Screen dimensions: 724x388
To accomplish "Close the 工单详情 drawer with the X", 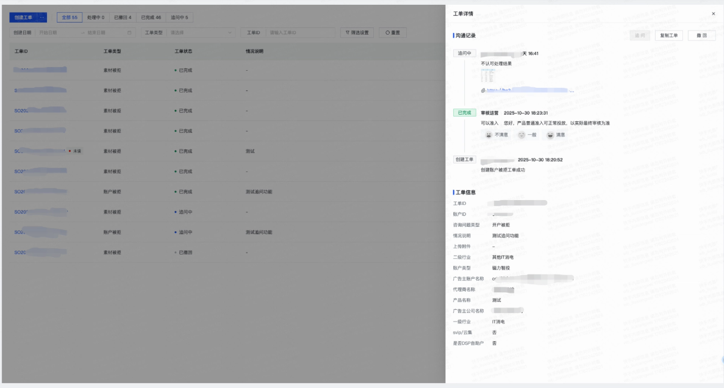I will tap(713, 13).
